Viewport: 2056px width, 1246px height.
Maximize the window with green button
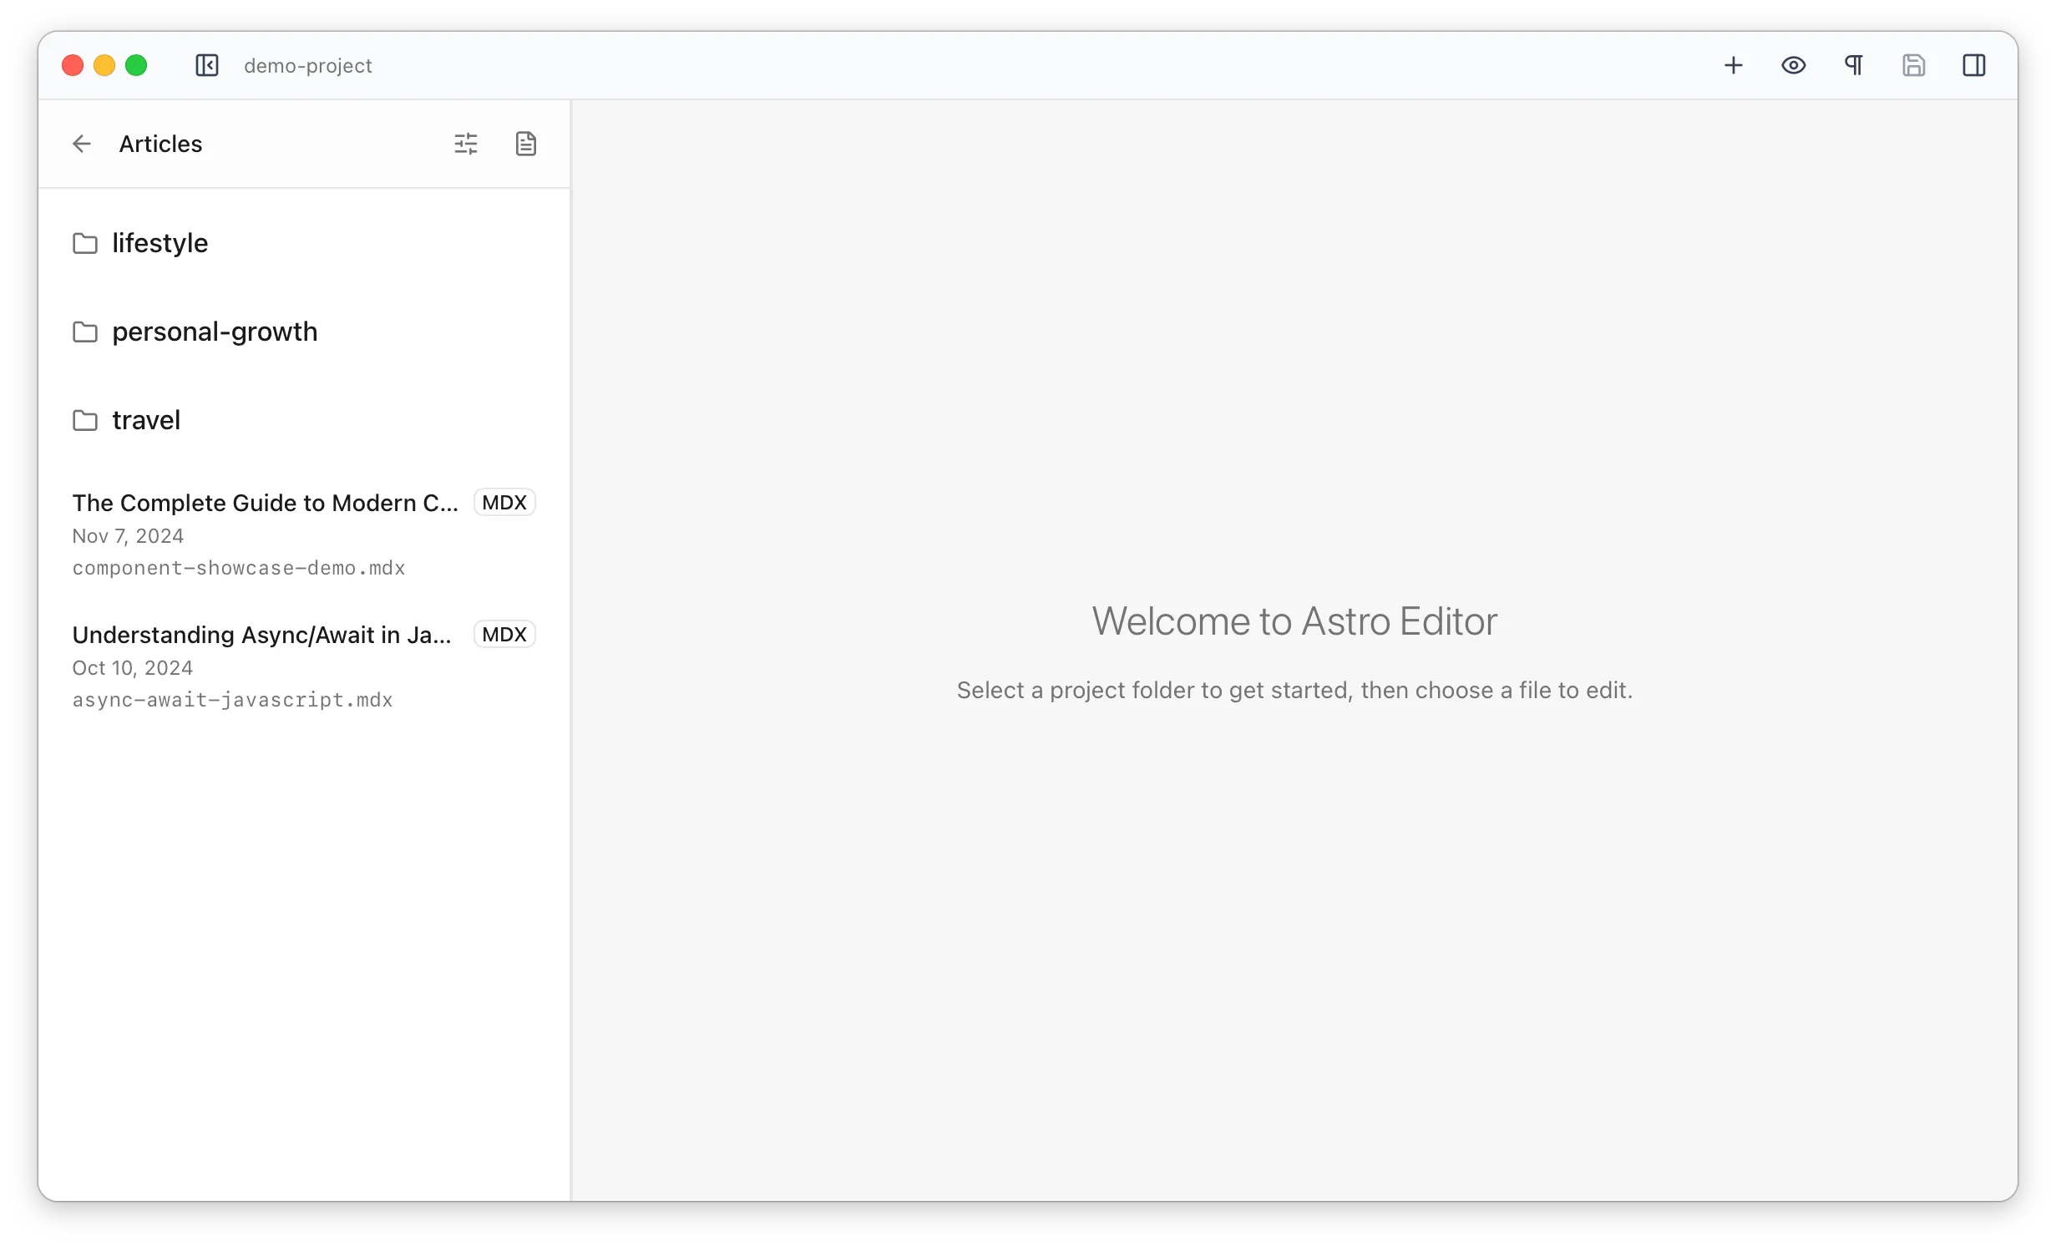(136, 65)
